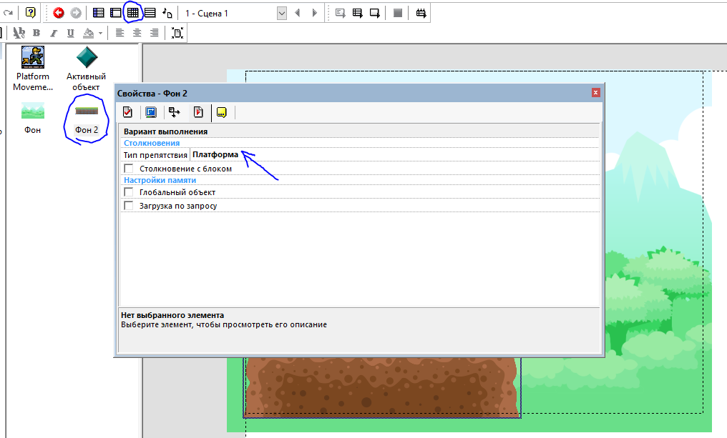Image resolution: width=727 pixels, height=438 pixels.
Task: Click the text color paint swatch
Action: click(89, 33)
